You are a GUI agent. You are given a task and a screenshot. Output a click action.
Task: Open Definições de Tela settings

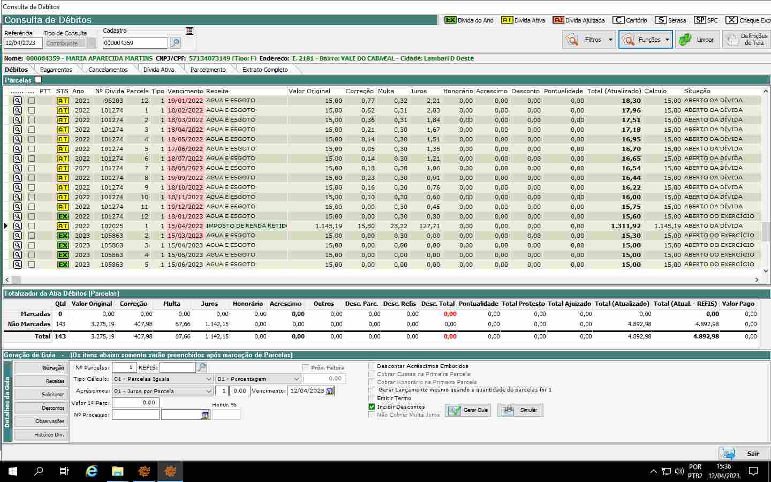tap(746, 40)
